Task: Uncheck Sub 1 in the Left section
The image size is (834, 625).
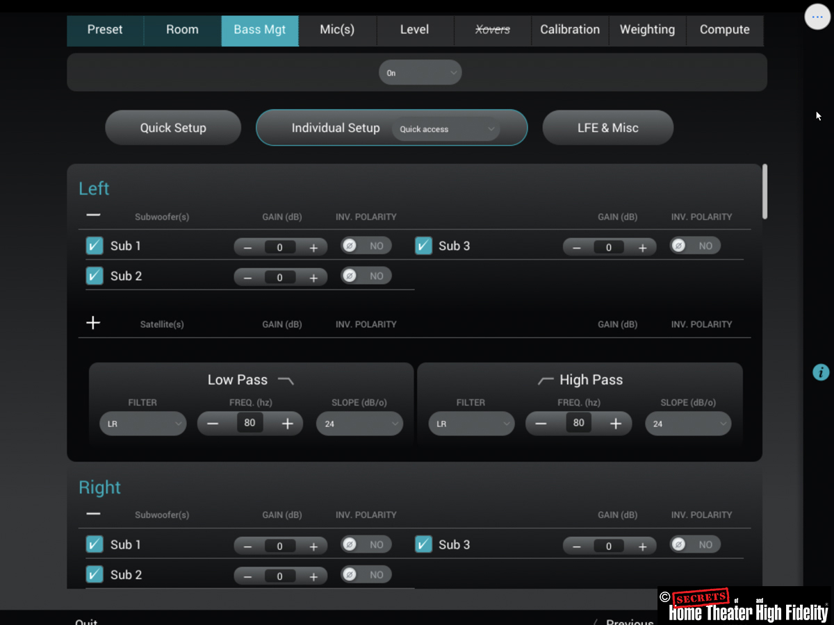Action: tap(95, 246)
